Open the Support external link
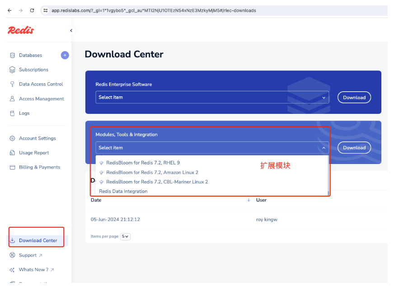This screenshot has height=286, width=399. coord(31,255)
